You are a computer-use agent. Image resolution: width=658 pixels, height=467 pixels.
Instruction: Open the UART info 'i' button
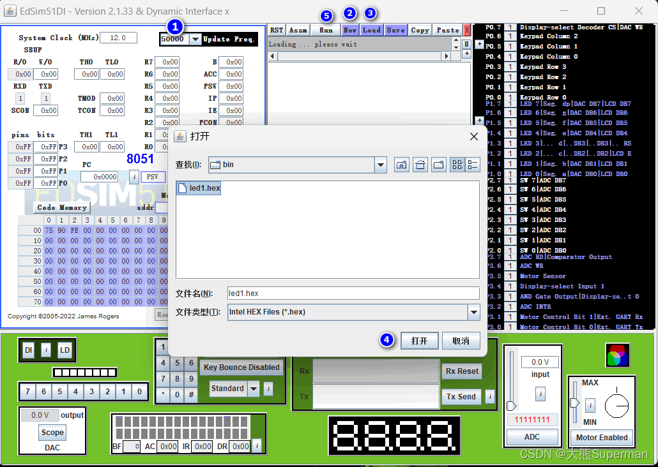[x=490, y=396]
